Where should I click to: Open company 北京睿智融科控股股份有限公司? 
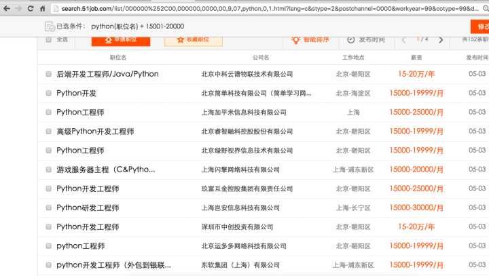click(247, 132)
